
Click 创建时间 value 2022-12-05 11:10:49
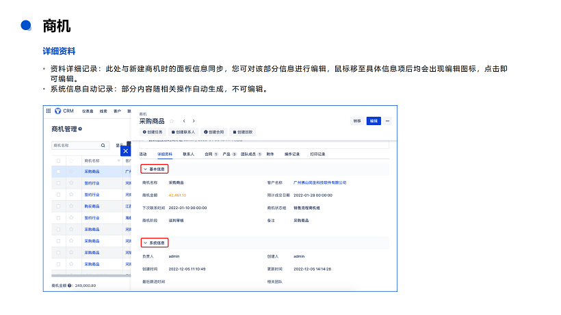pyautogui.click(x=187, y=269)
